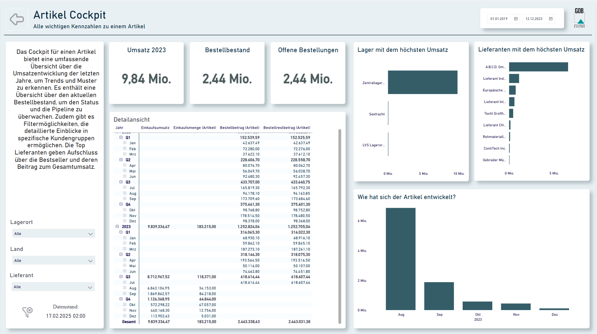Open the Lagerort dropdown
The height and width of the screenshot is (334, 597).
54,234
